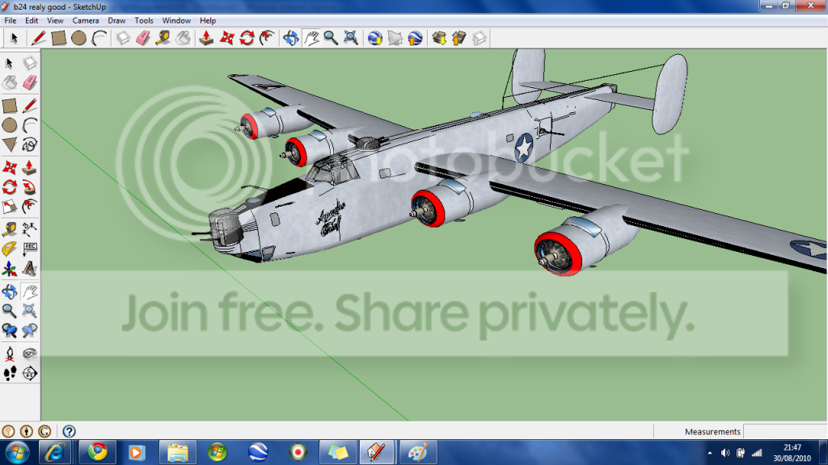Click the credits status icon in the status bar

[27, 431]
